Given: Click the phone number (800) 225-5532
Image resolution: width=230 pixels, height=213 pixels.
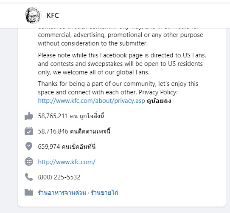Looking at the screenshot, I should 59,177.
